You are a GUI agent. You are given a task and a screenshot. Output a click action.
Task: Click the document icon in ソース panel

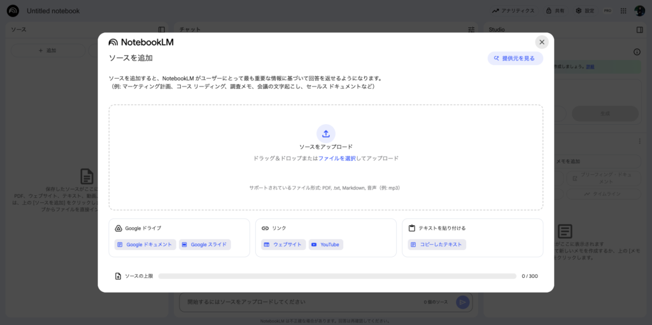pos(87,176)
